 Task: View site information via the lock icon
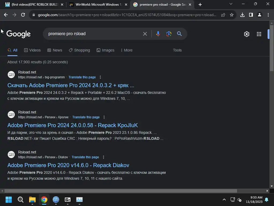(x=34, y=15)
